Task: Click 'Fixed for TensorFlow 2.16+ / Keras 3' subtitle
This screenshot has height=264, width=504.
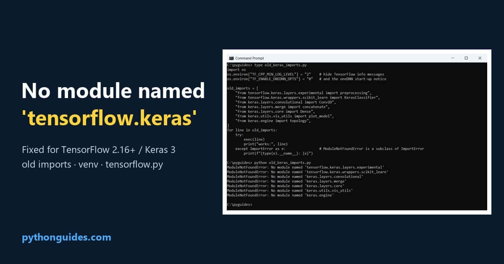Action: [x=98, y=150]
